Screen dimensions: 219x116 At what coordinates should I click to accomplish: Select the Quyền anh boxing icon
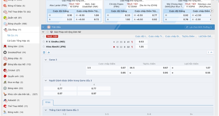click(5, 76)
